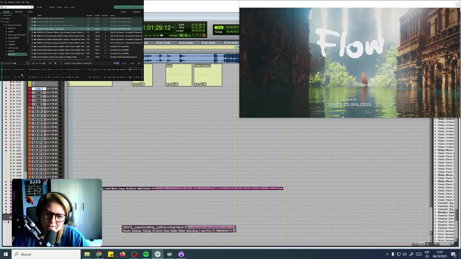
Task: Sort results by the Duration column
Action: pyautogui.click(x=89, y=15)
